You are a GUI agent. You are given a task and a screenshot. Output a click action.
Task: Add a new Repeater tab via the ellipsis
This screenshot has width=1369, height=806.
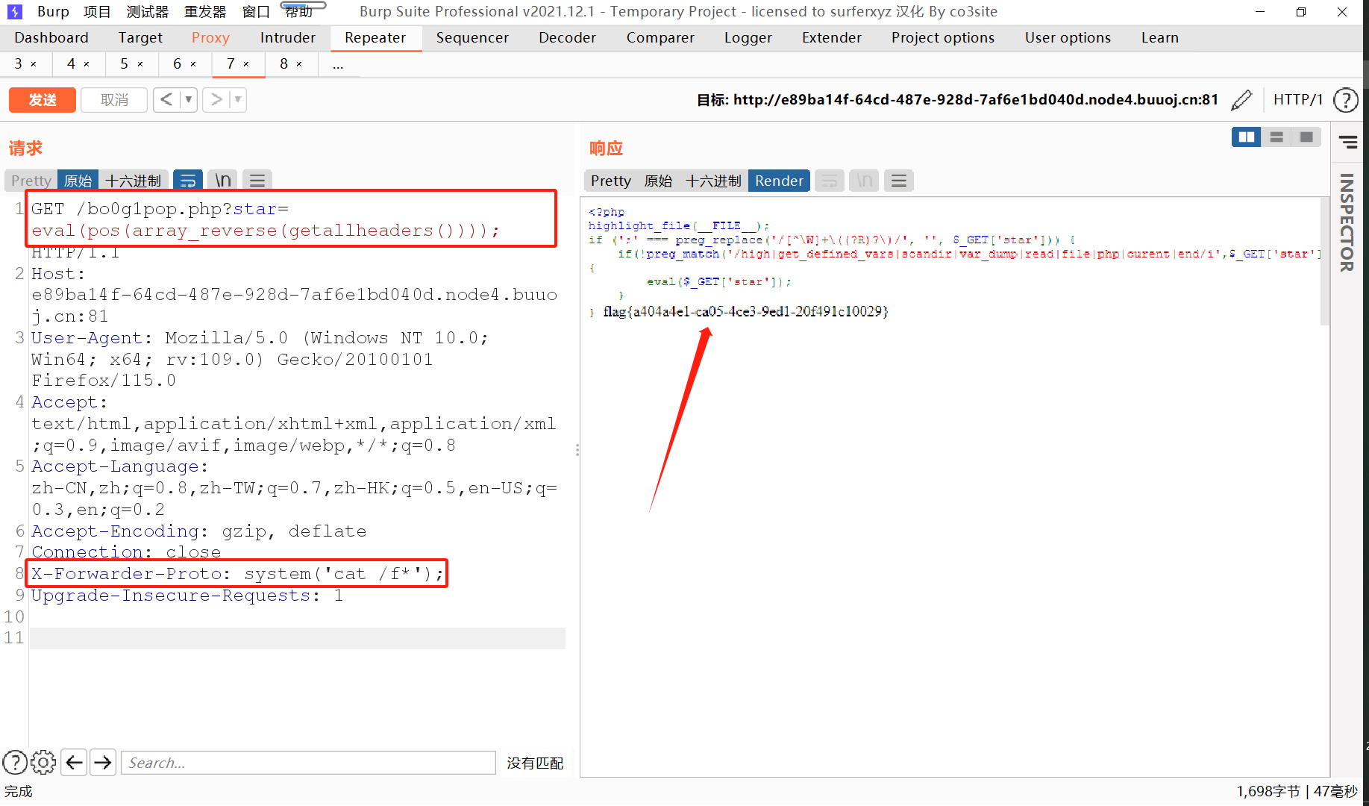click(x=338, y=64)
